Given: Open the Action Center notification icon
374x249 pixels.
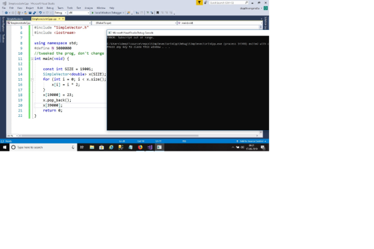Looking at the screenshot, I should (263, 148).
